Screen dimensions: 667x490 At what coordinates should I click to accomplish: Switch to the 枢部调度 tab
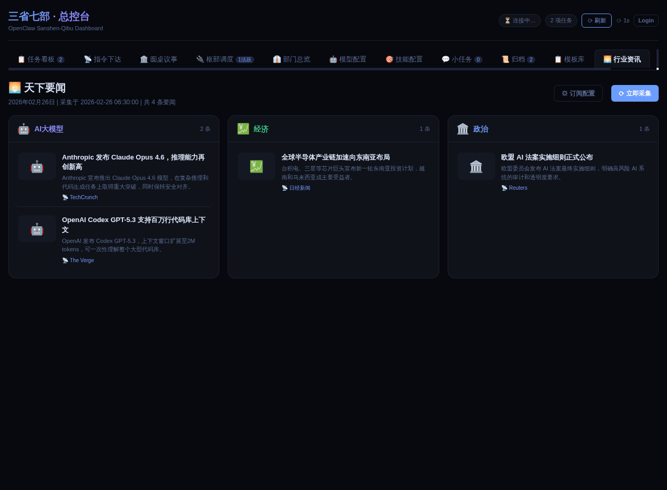(x=225, y=59)
